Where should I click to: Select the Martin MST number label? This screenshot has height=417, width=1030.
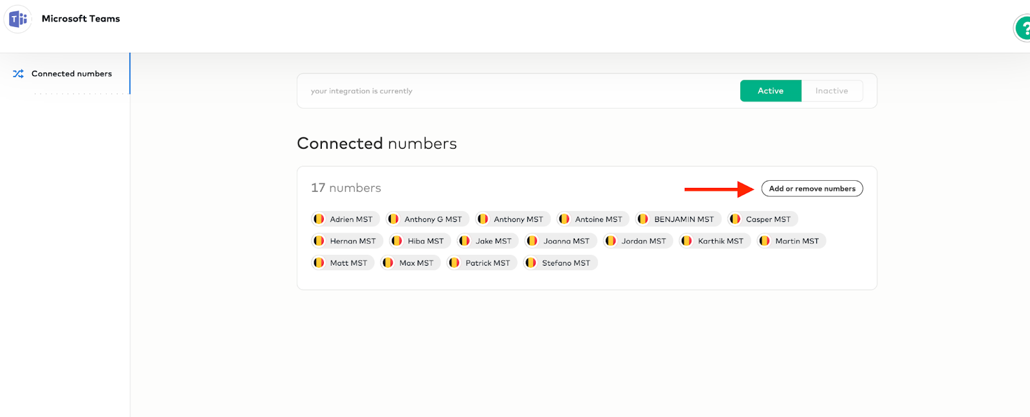pos(797,241)
